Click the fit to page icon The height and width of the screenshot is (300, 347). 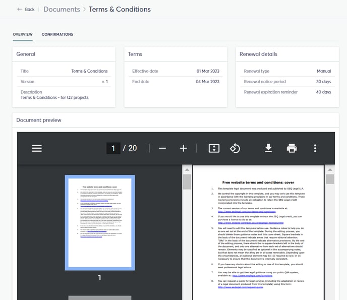coord(214,148)
